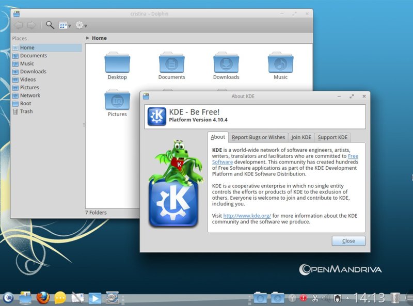Click the red alert tray icon

tap(304, 298)
